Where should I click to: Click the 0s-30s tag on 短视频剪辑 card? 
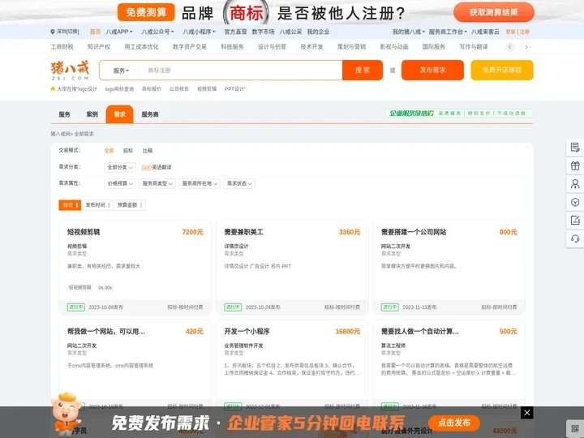pyautogui.click(x=105, y=287)
